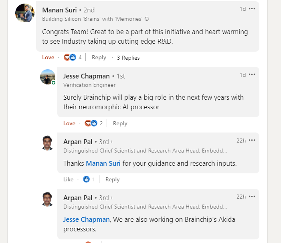Screen dimensions: 281x243
Task: Open Jesse Chapman's name in comment header
Action: [86, 76]
